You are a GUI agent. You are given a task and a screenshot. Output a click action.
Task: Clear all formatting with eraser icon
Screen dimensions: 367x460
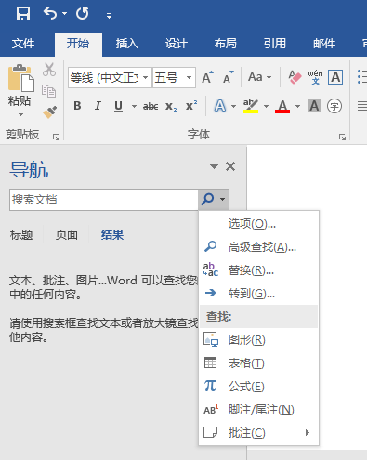point(295,77)
